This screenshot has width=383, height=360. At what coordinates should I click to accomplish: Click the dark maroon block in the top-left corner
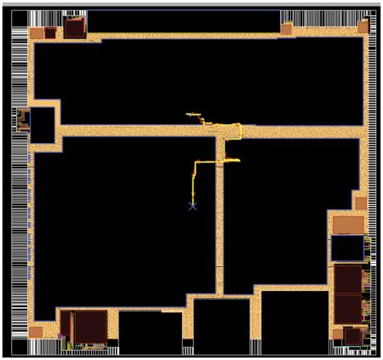[75, 28]
